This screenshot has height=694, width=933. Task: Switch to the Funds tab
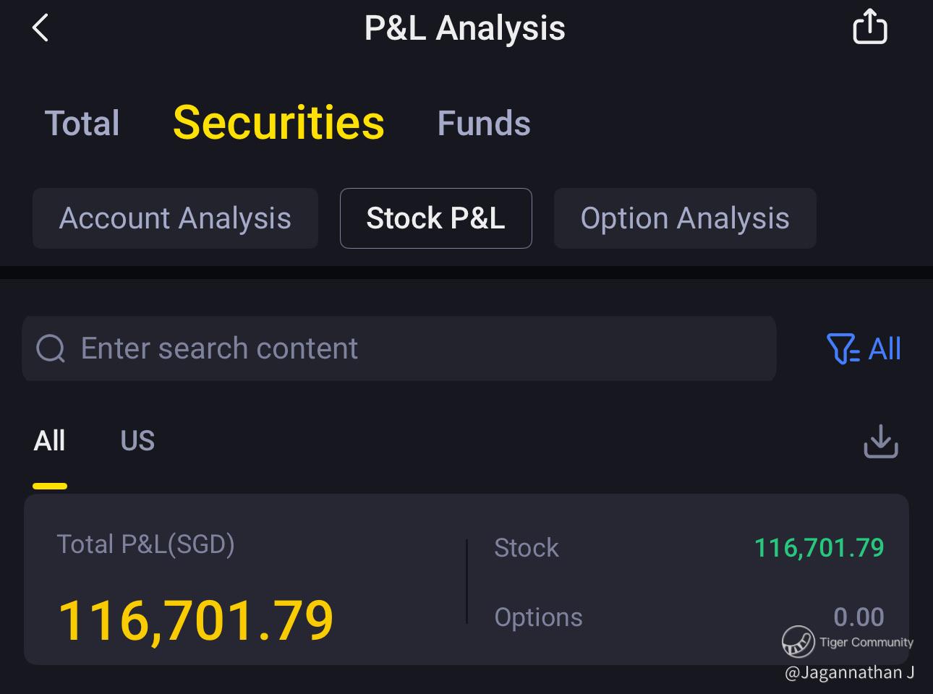pyautogui.click(x=484, y=124)
